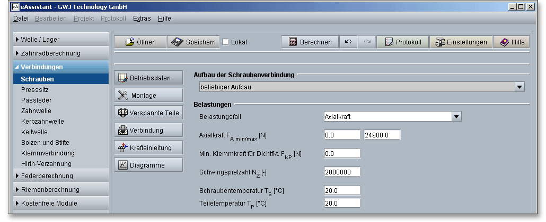Viewport: 546px width, 222px height.
Task: Open Einstellungen settings
Action: [460, 42]
